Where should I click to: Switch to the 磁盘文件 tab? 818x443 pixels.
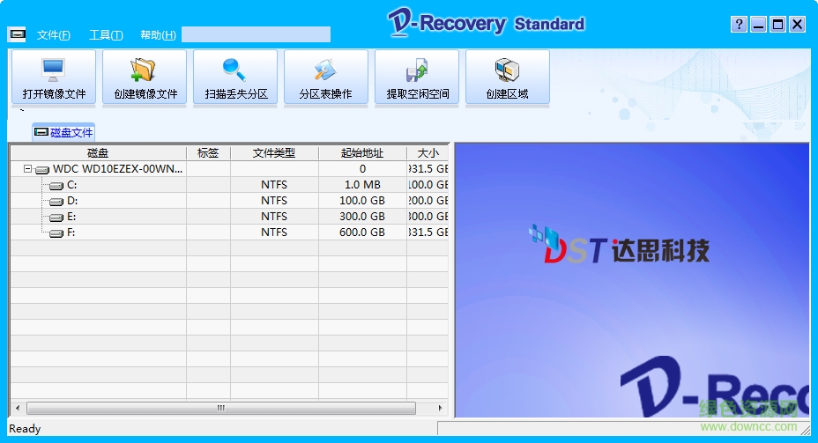(x=63, y=133)
